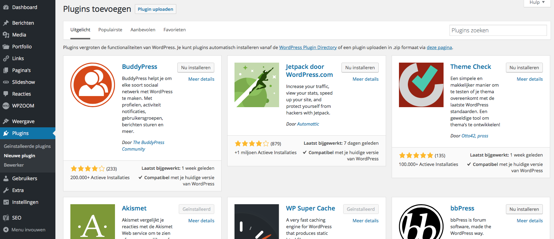
Task: Click the BuddyPress star rating
Action: pos(87,169)
